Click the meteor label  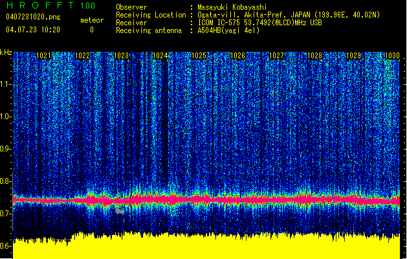[x=91, y=21]
